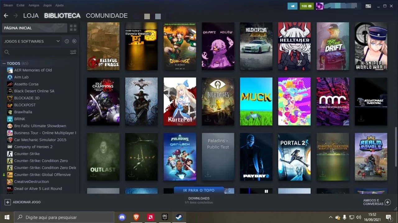The height and width of the screenshot is (223, 398).
Task: Open the Amigos menu
Action: [x=34, y=5]
